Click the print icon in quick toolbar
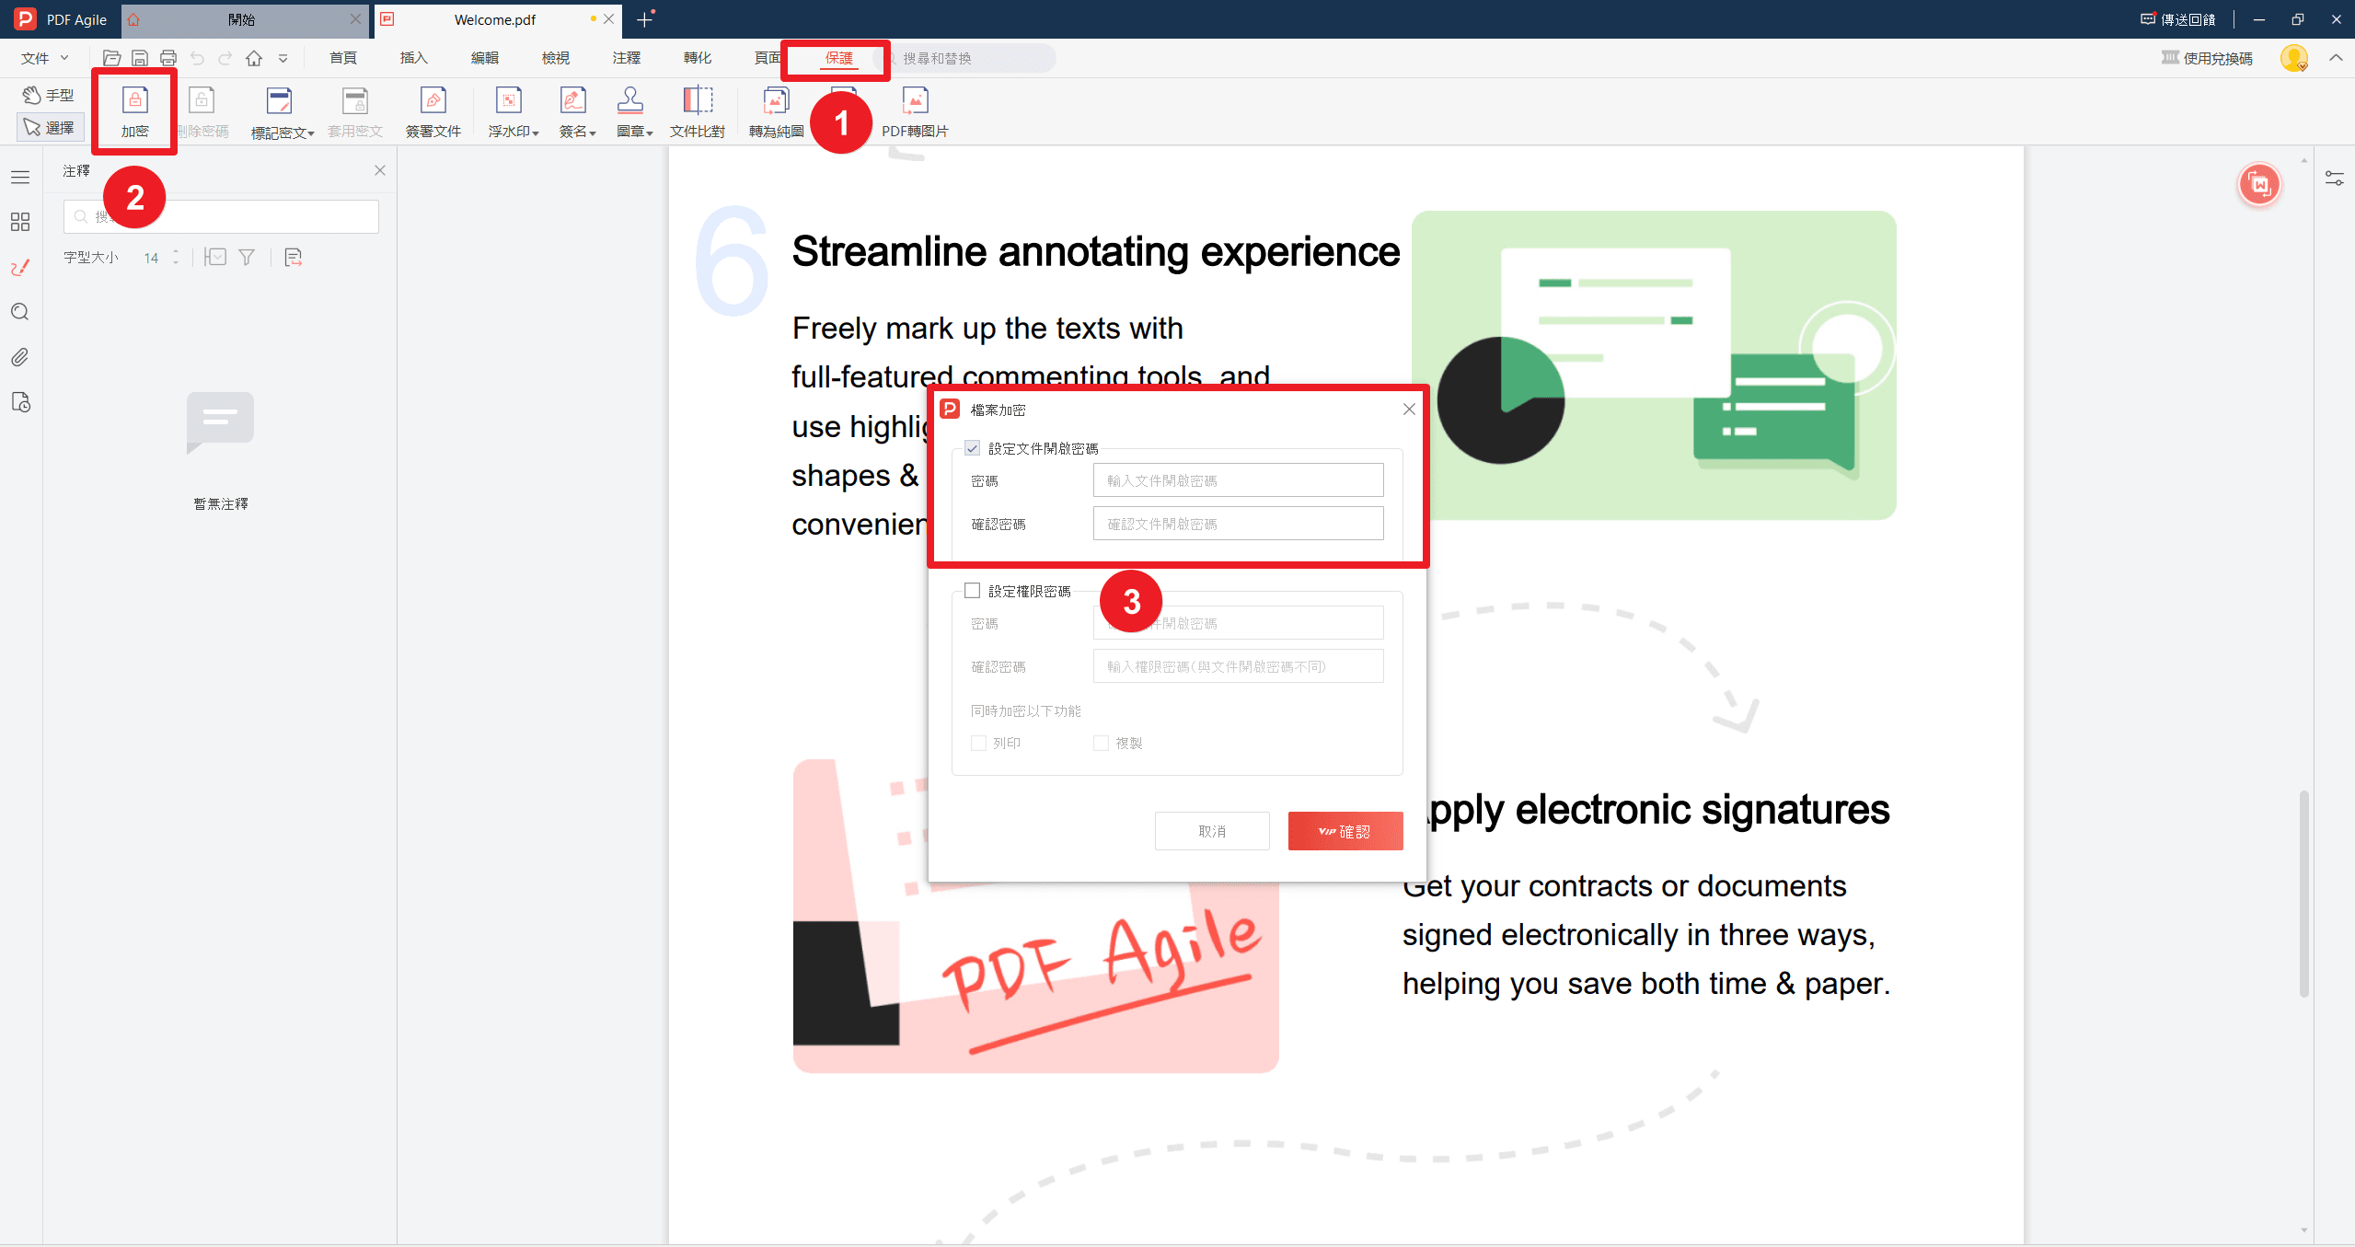Screen dimensions: 2355x1247 tap(168, 58)
